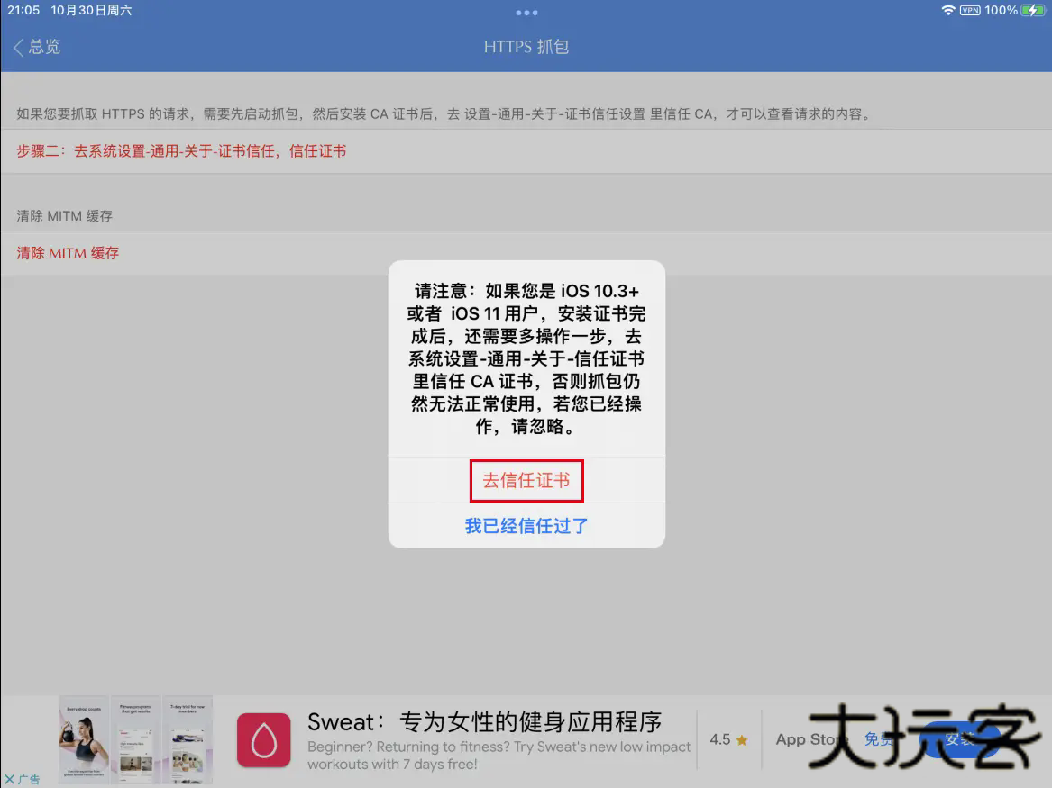This screenshot has height=788, width=1052.
Task: Tap the Sweat app droplet icon in the ad
Action: pos(263,738)
